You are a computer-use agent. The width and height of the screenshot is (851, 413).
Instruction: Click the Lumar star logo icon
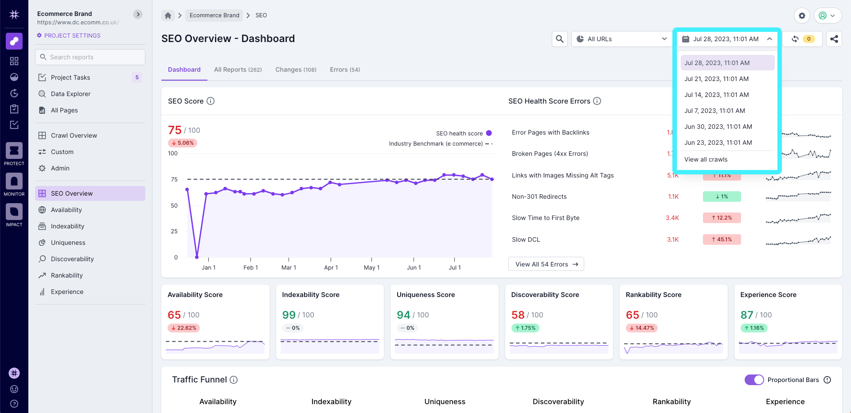coord(14,15)
